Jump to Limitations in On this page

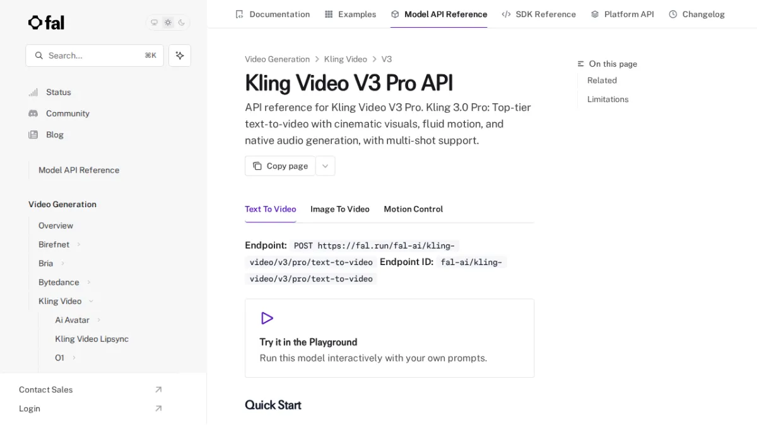tap(607, 99)
